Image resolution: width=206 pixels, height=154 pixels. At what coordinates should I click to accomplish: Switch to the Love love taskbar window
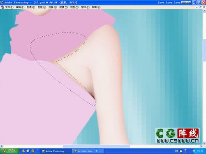[x=88, y=151]
